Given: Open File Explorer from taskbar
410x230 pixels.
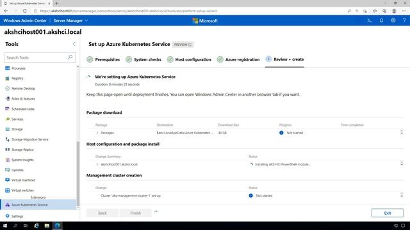Looking at the screenshot, I should tap(47, 226).
